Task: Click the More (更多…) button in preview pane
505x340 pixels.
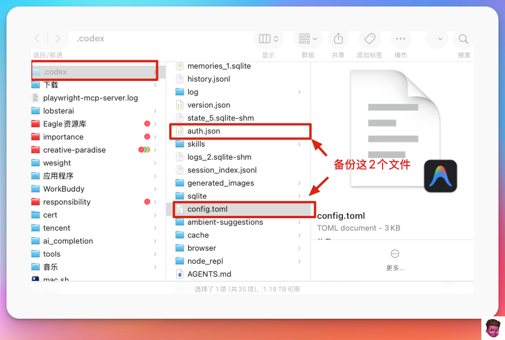Action: click(395, 260)
